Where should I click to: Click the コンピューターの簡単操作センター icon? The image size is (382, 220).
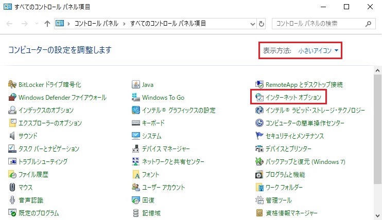pyautogui.click(x=259, y=123)
